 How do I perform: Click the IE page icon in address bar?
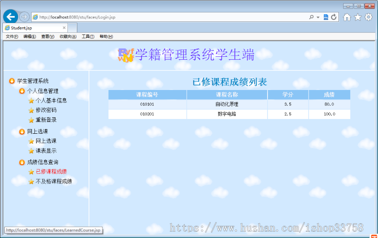pos(35,17)
